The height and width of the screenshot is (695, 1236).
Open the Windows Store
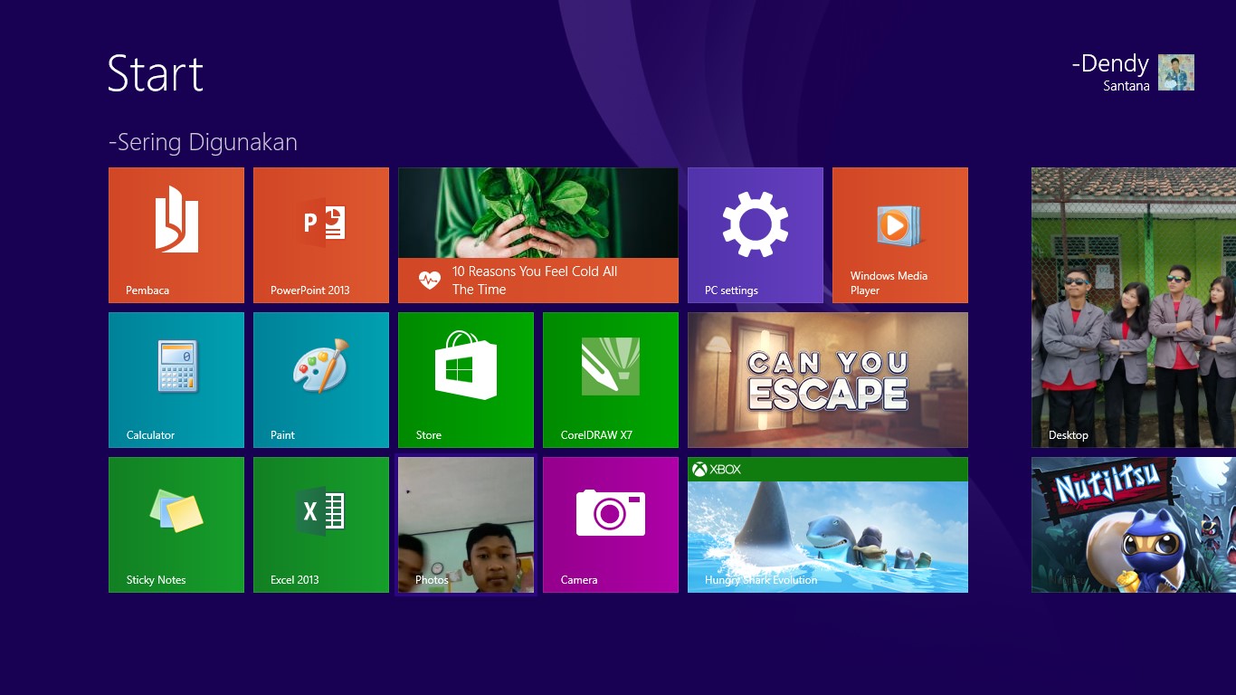click(x=465, y=379)
